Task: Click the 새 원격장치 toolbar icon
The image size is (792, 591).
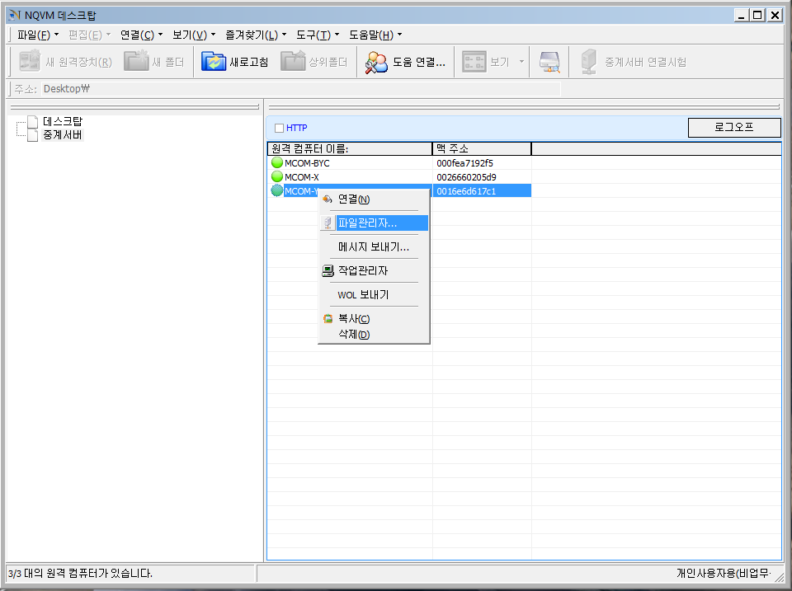Action: [30, 62]
